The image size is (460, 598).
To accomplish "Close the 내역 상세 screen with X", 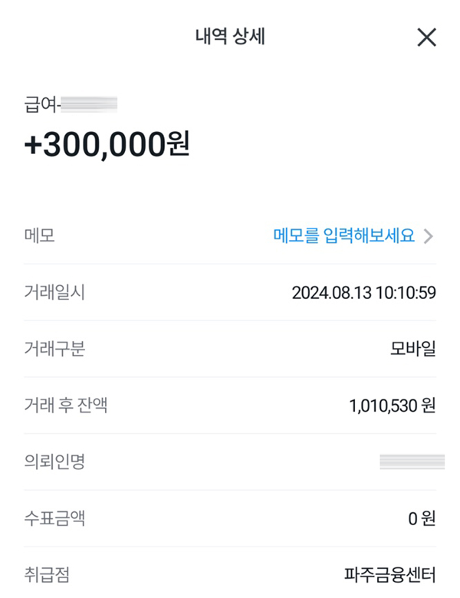I will [x=426, y=37].
